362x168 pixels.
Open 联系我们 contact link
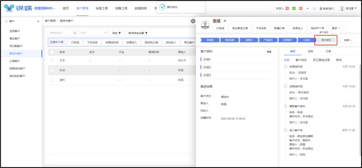[327, 8]
